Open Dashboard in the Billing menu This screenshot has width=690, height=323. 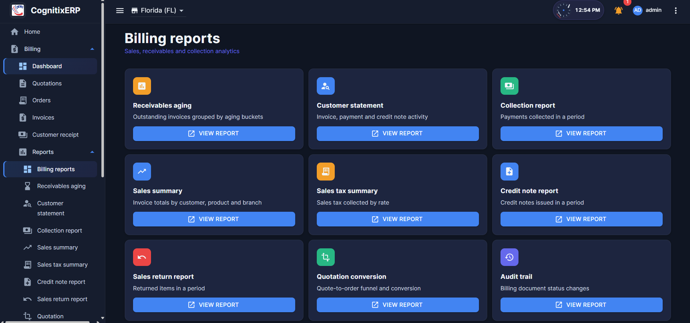pyautogui.click(x=50, y=66)
